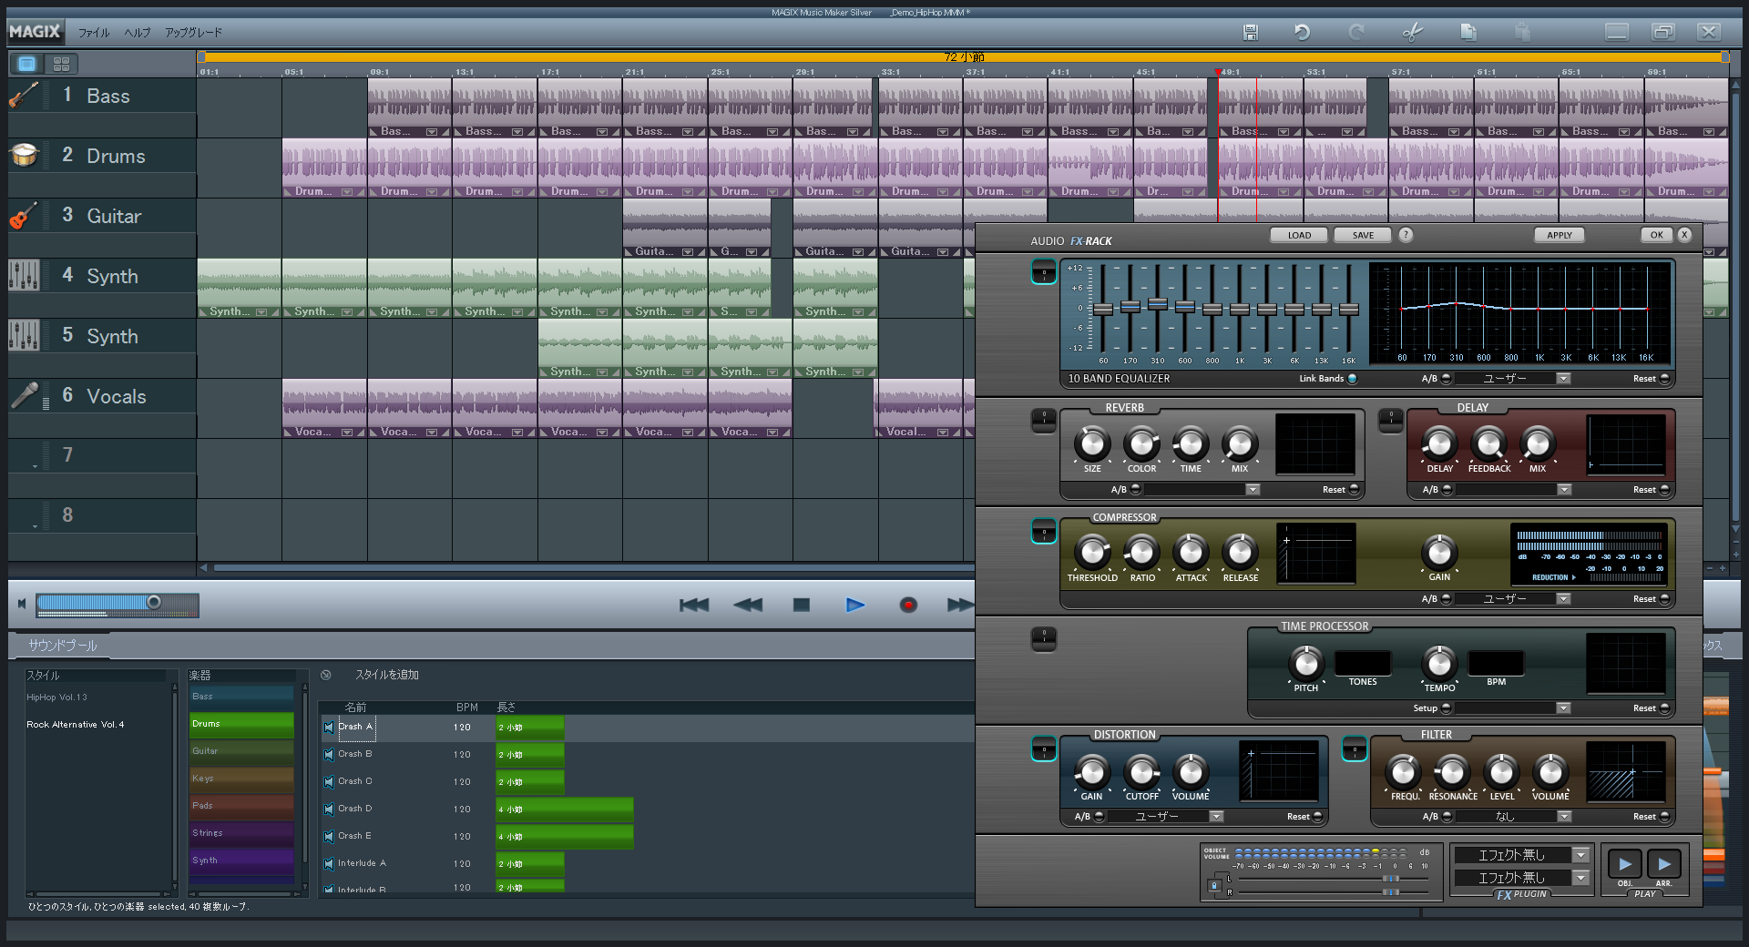Preview Crash A loop speaker icon

pos(329,728)
